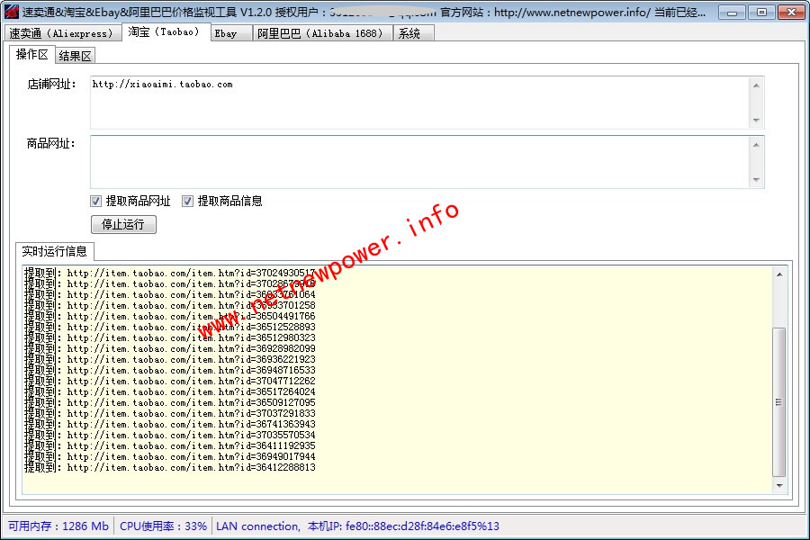Click the app logo icon in title bar
This screenshot has height=540, width=810.
(12, 13)
